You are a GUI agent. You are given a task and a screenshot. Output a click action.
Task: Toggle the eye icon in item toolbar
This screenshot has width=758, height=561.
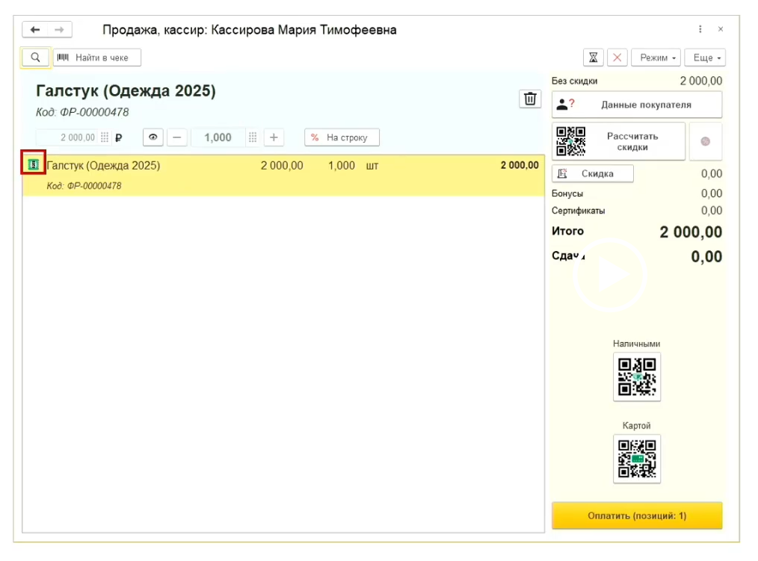153,137
